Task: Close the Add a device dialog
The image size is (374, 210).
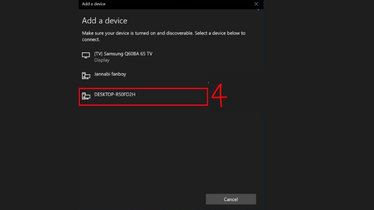Action: tap(256, 4)
